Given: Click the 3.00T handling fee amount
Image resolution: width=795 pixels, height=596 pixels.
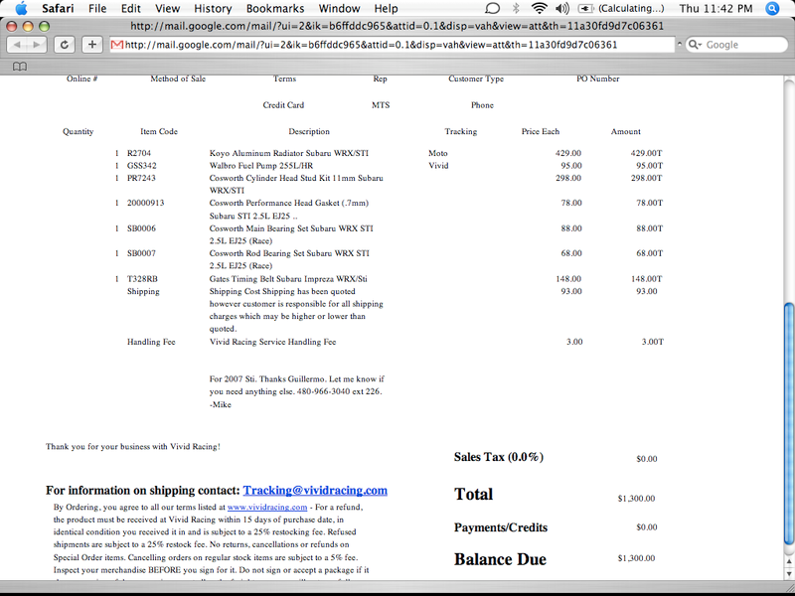Looking at the screenshot, I should tap(653, 342).
